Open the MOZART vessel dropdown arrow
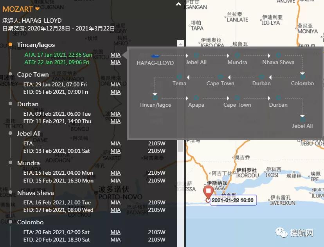 [x=37, y=9]
